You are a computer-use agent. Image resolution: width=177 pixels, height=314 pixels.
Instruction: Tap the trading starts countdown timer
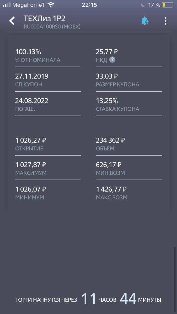(x=88, y=299)
